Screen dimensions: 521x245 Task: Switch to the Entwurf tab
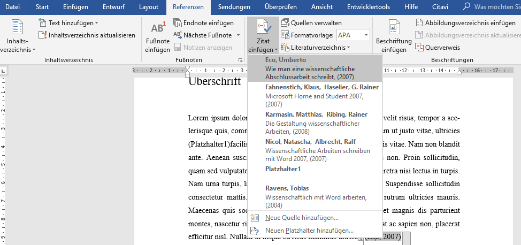(113, 7)
